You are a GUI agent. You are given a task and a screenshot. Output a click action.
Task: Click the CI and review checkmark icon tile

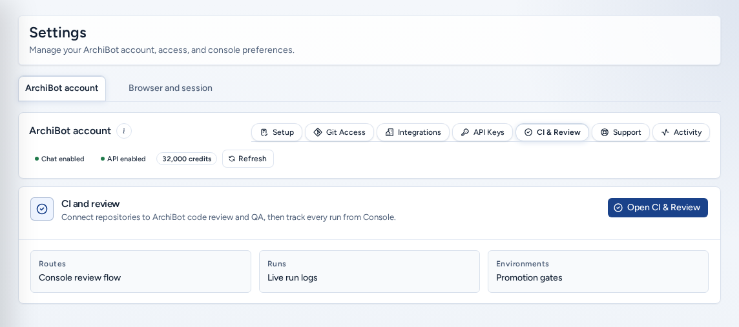pos(42,209)
